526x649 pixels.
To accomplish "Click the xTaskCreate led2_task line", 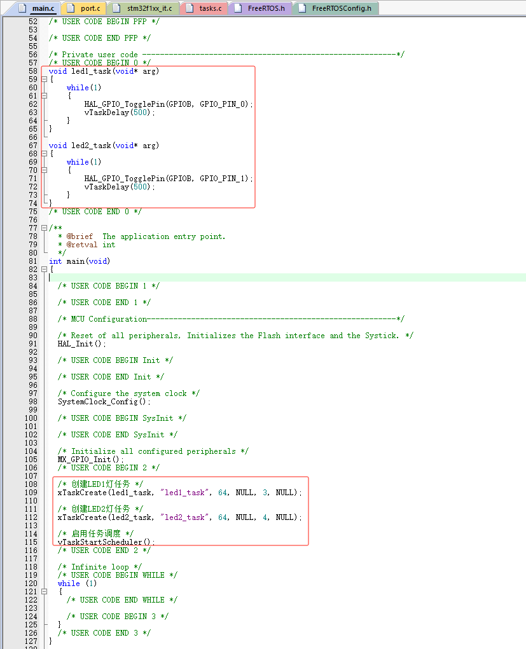I will pyautogui.click(x=180, y=517).
